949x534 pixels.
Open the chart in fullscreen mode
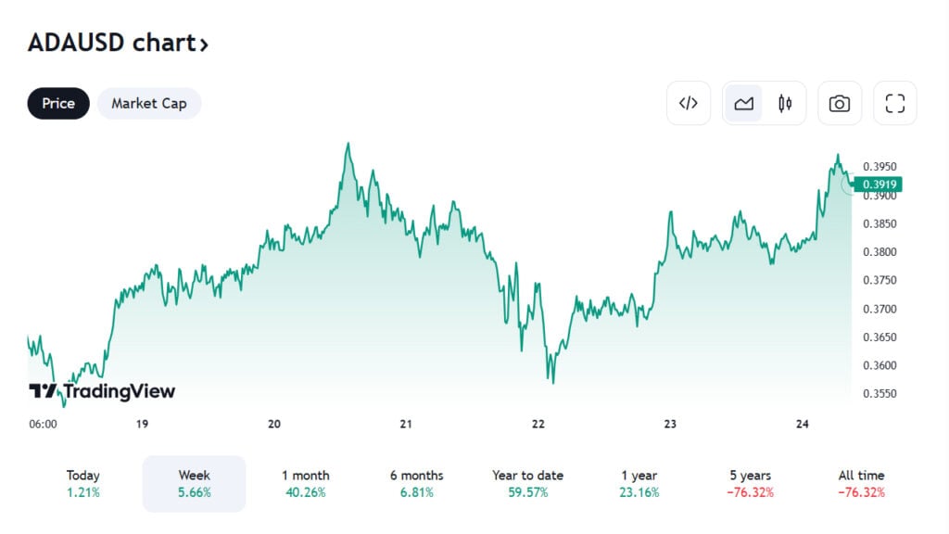[894, 103]
